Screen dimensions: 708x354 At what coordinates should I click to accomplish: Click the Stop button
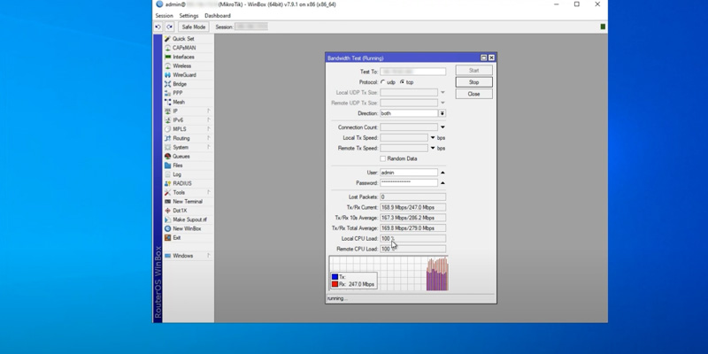click(x=473, y=82)
